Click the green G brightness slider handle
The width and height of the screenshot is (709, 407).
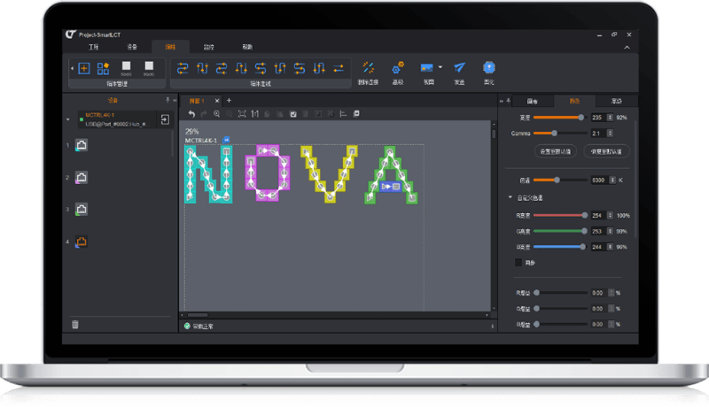(584, 231)
